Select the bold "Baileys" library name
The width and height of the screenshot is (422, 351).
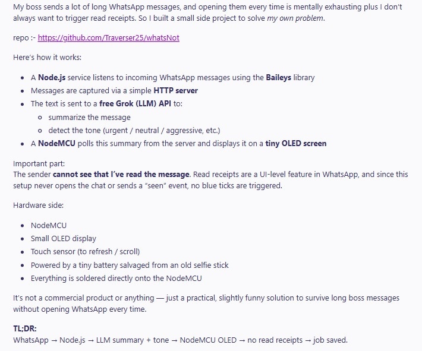[279, 78]
